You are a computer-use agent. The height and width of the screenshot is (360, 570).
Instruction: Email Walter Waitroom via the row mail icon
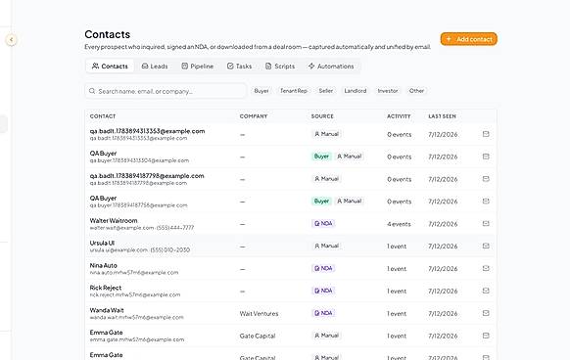[x=486, y=223]
